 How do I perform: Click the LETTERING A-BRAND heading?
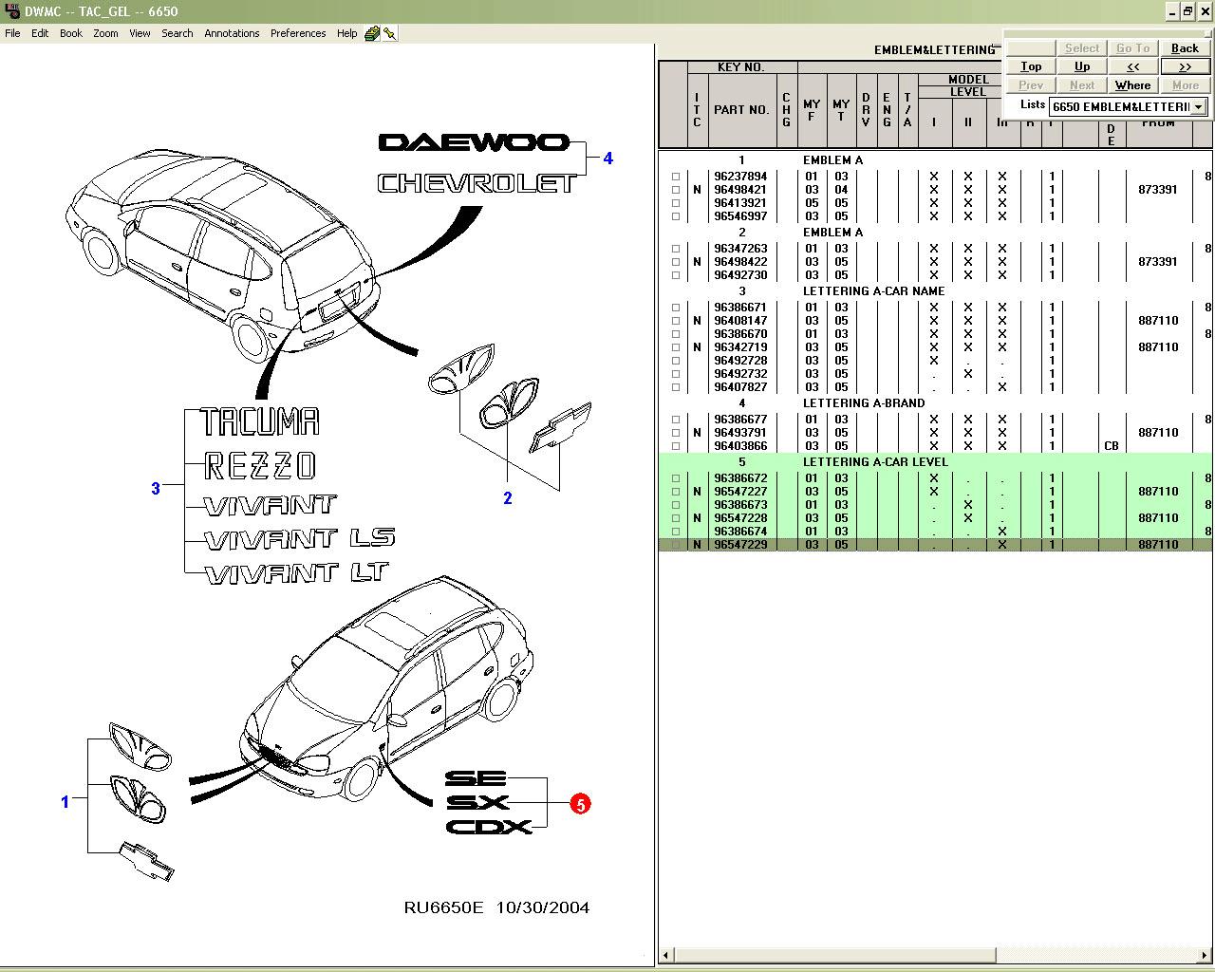(x=864, y=403)
